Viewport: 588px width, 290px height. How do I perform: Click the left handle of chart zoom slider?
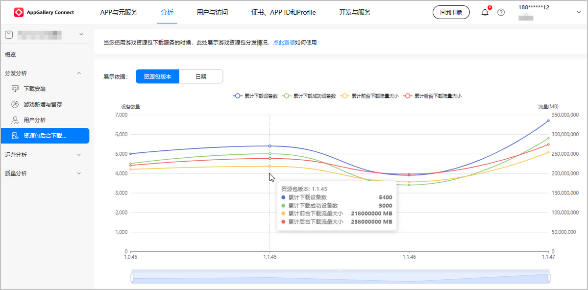(x=132, y=277)
